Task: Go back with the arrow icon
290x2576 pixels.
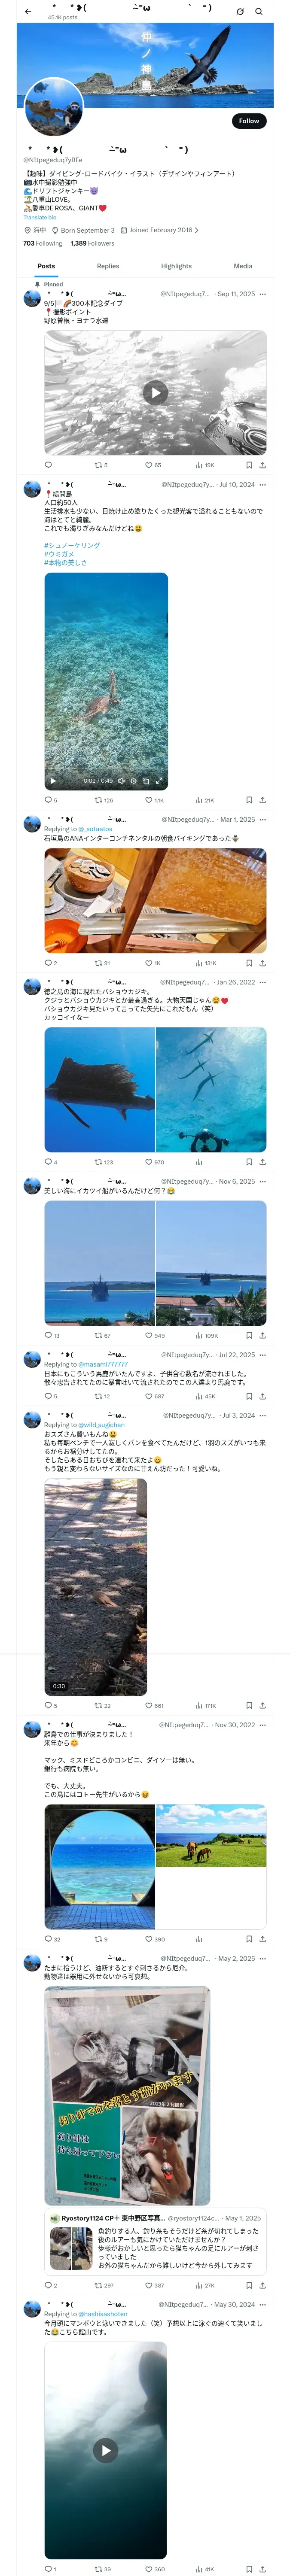Action: [x=27, y=12]
